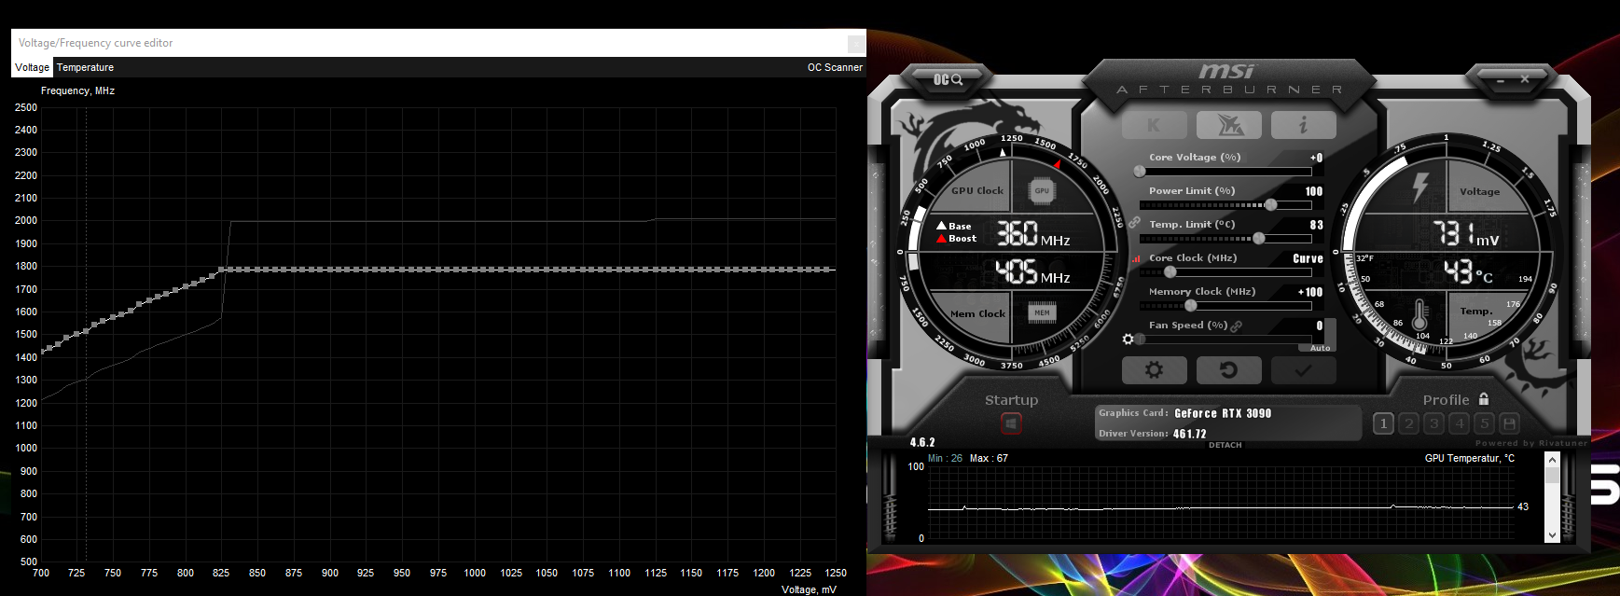Image resolution: width=1620 pixels, height=596 pixels.
Task: Click the "Max : 67" graph reading
Action: [x=989, y=458]
